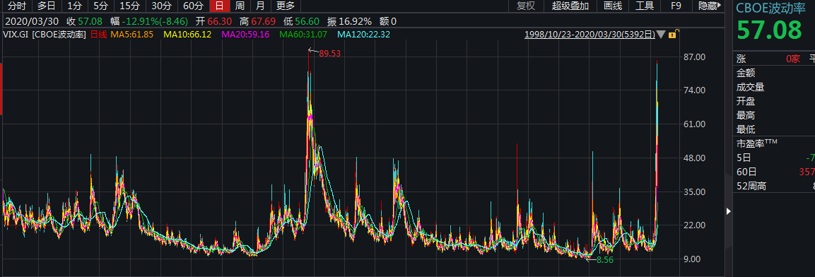
Task: Expand the date range dropdown triangle
Action: [x=661, y=35]
